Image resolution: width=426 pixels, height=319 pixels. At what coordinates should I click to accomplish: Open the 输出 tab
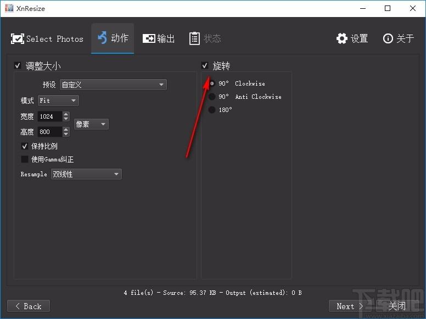pos(159,38)
